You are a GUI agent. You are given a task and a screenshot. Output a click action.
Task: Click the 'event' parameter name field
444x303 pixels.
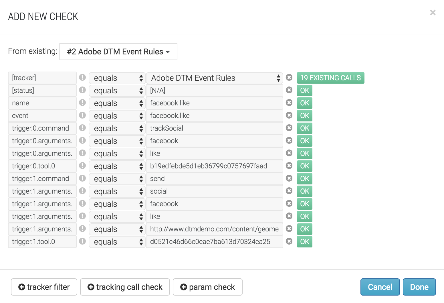42,116
